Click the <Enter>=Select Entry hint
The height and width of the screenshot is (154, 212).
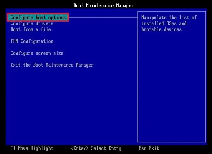(96, 148)
